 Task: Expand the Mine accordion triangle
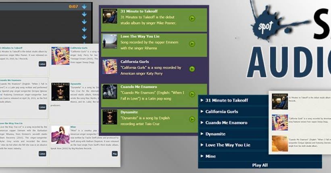click(202, 156)
